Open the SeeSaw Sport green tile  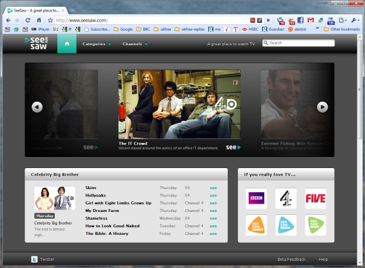pyautogui.click(x=316, y=225)
